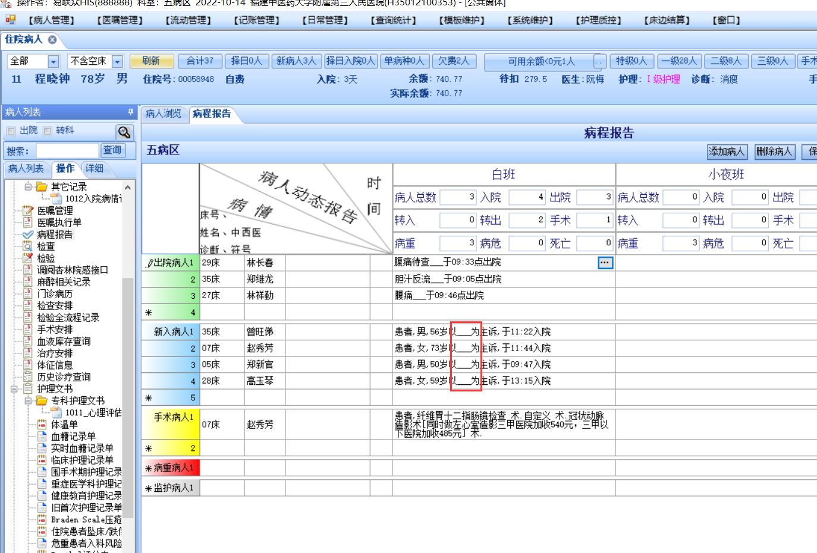Click the 林长春 patient name cell
Image resolution: width=817 pixels, height=553 pixels.
265,263
